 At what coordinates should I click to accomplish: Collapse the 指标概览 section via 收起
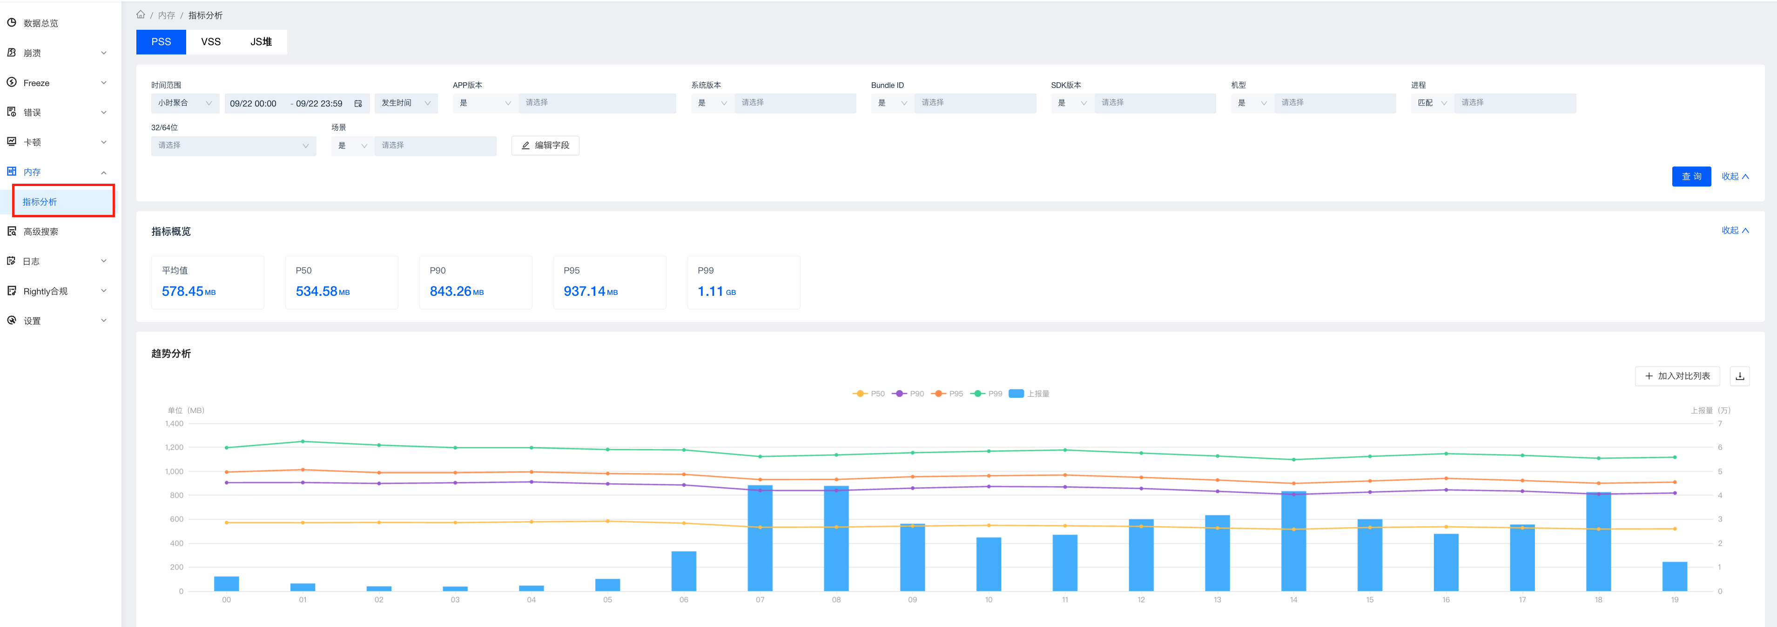point(1734,230)
